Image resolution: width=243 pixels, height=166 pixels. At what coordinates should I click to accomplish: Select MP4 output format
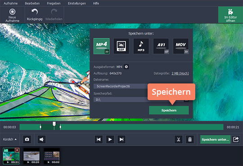[x=102, y=46]
